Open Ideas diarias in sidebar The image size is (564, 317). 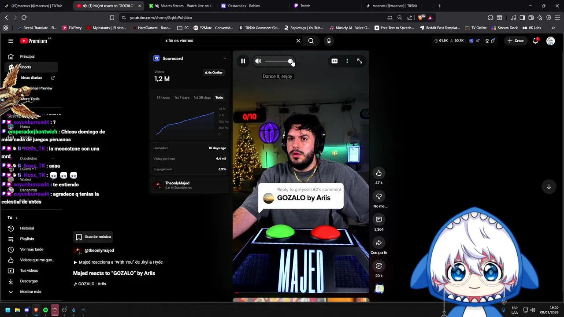pos(31,77)
